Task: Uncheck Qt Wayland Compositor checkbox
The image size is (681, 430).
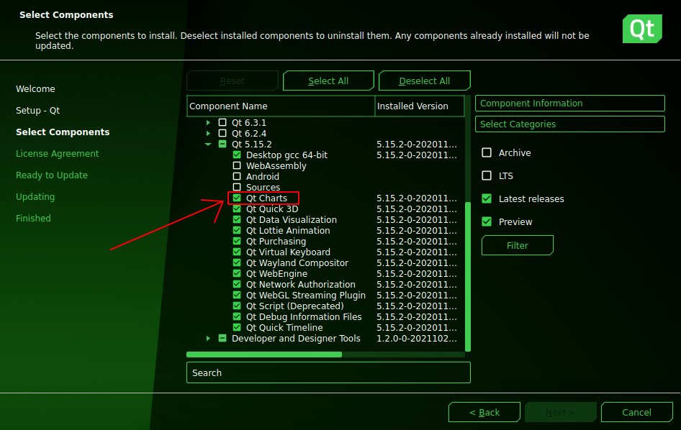Action: tap(237, 263)
